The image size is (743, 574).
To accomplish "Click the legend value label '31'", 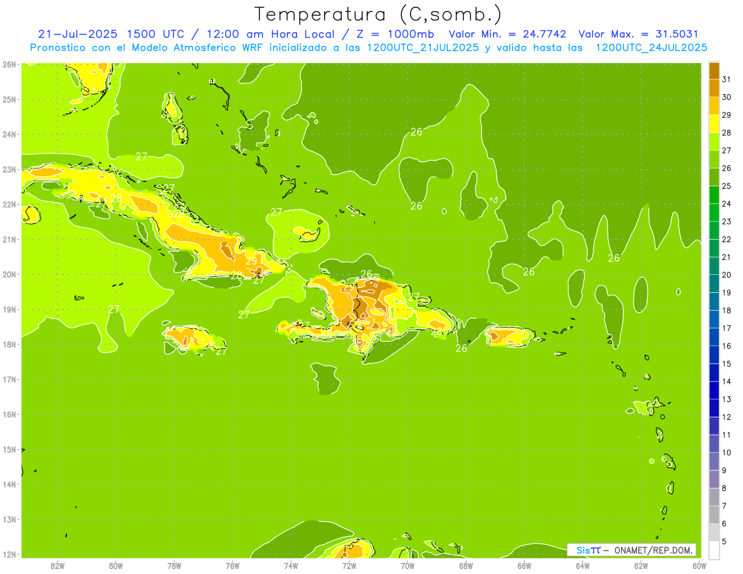I will [727, 79].
